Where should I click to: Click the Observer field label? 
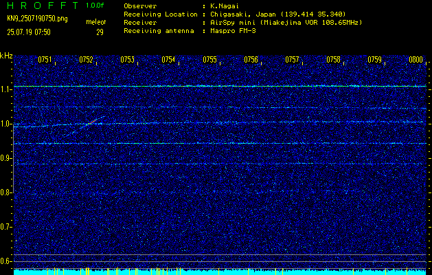[140, 6]
